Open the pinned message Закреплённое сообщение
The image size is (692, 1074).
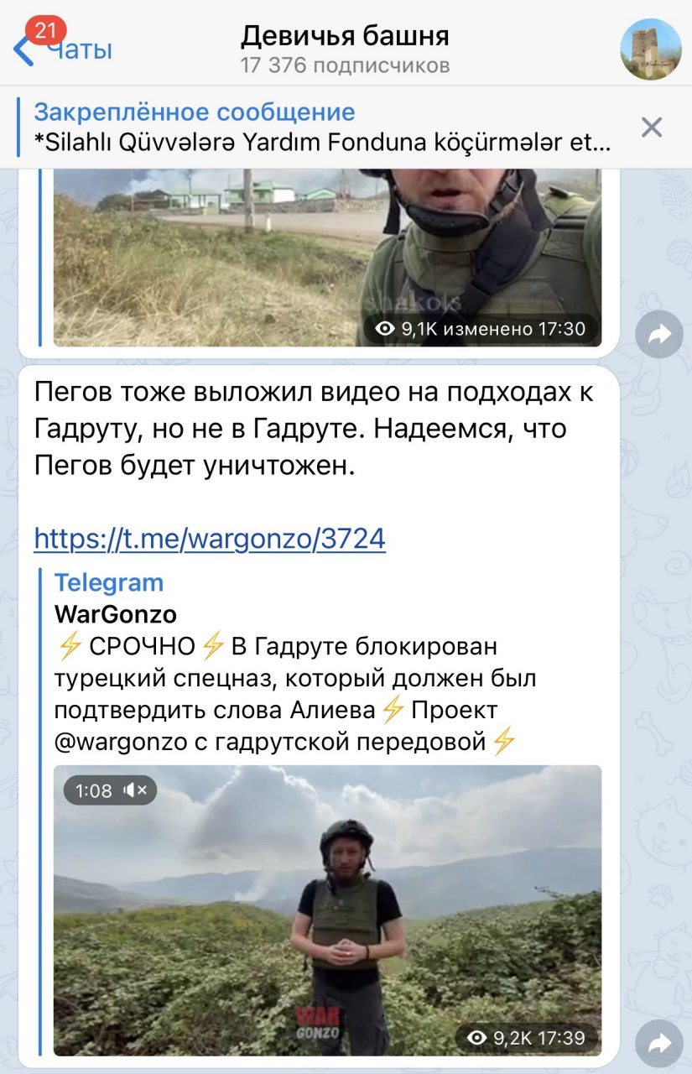pyautogui.click(x=323, y=127)
